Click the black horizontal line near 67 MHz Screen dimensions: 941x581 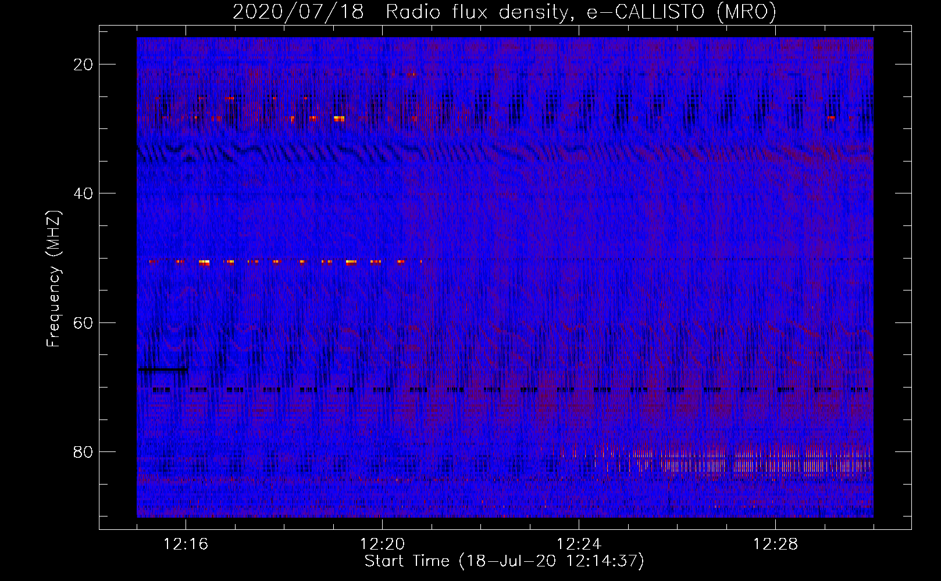[163, 369]
